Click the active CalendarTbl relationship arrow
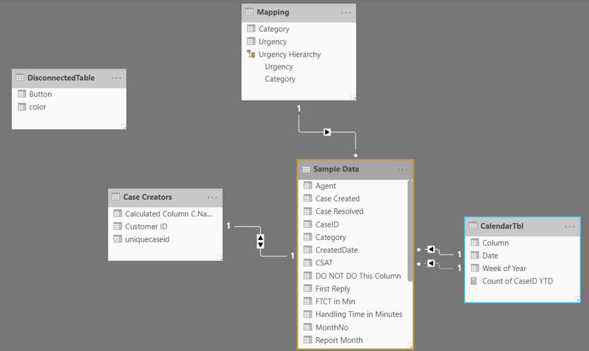The image size is (589, 351). (430, 249)
